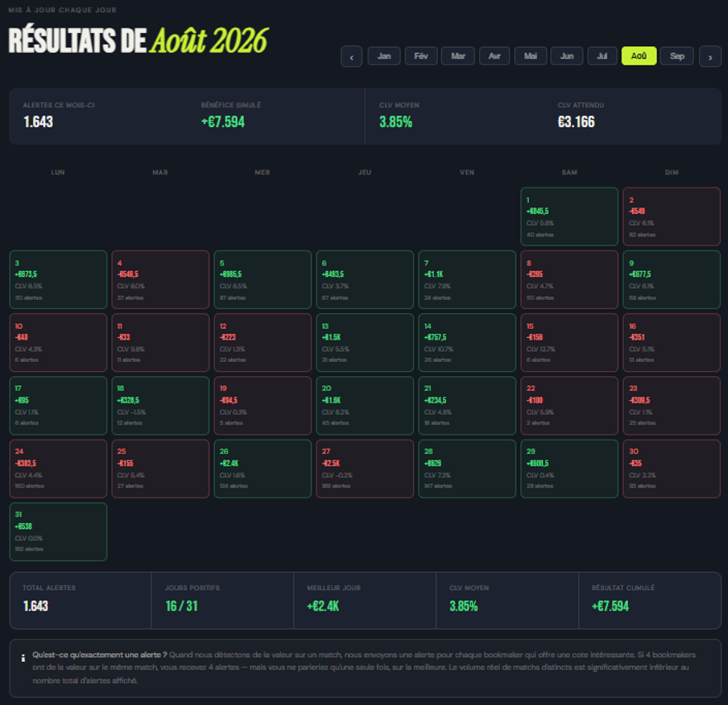The width and height of the screenshot is (728, 705).
Task: Open day 13 card showing +€1.5K
Action: click(364, 343)
